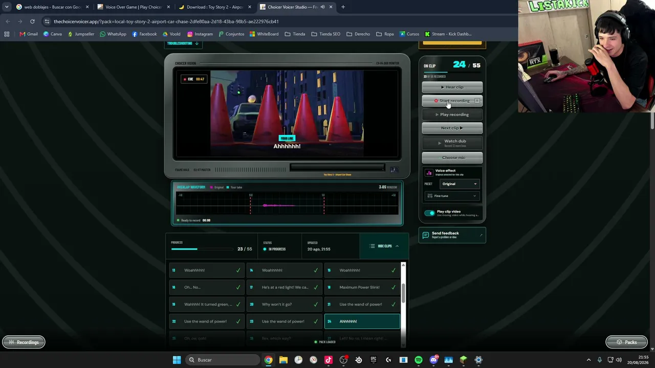Expand the Fine tune section
Screen dimensions: 655x368
point(452,196)
